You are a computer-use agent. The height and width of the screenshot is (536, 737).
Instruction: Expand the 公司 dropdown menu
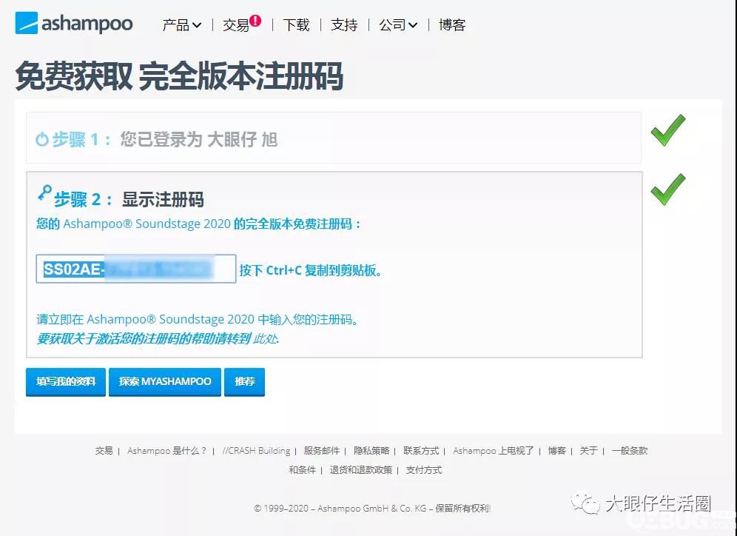coord(398,25)
